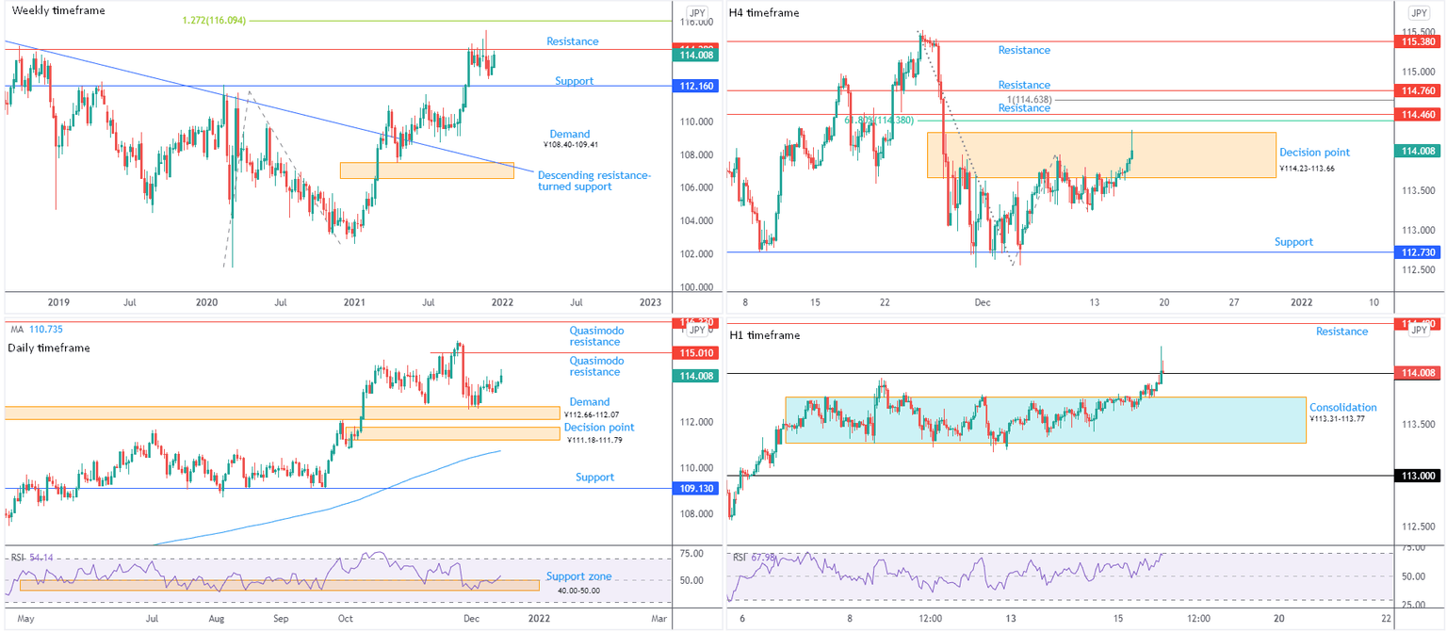This screenshot has width=1447, height=632.
Task: Click the Weekly chart's Support label
Action: [574, 81]
